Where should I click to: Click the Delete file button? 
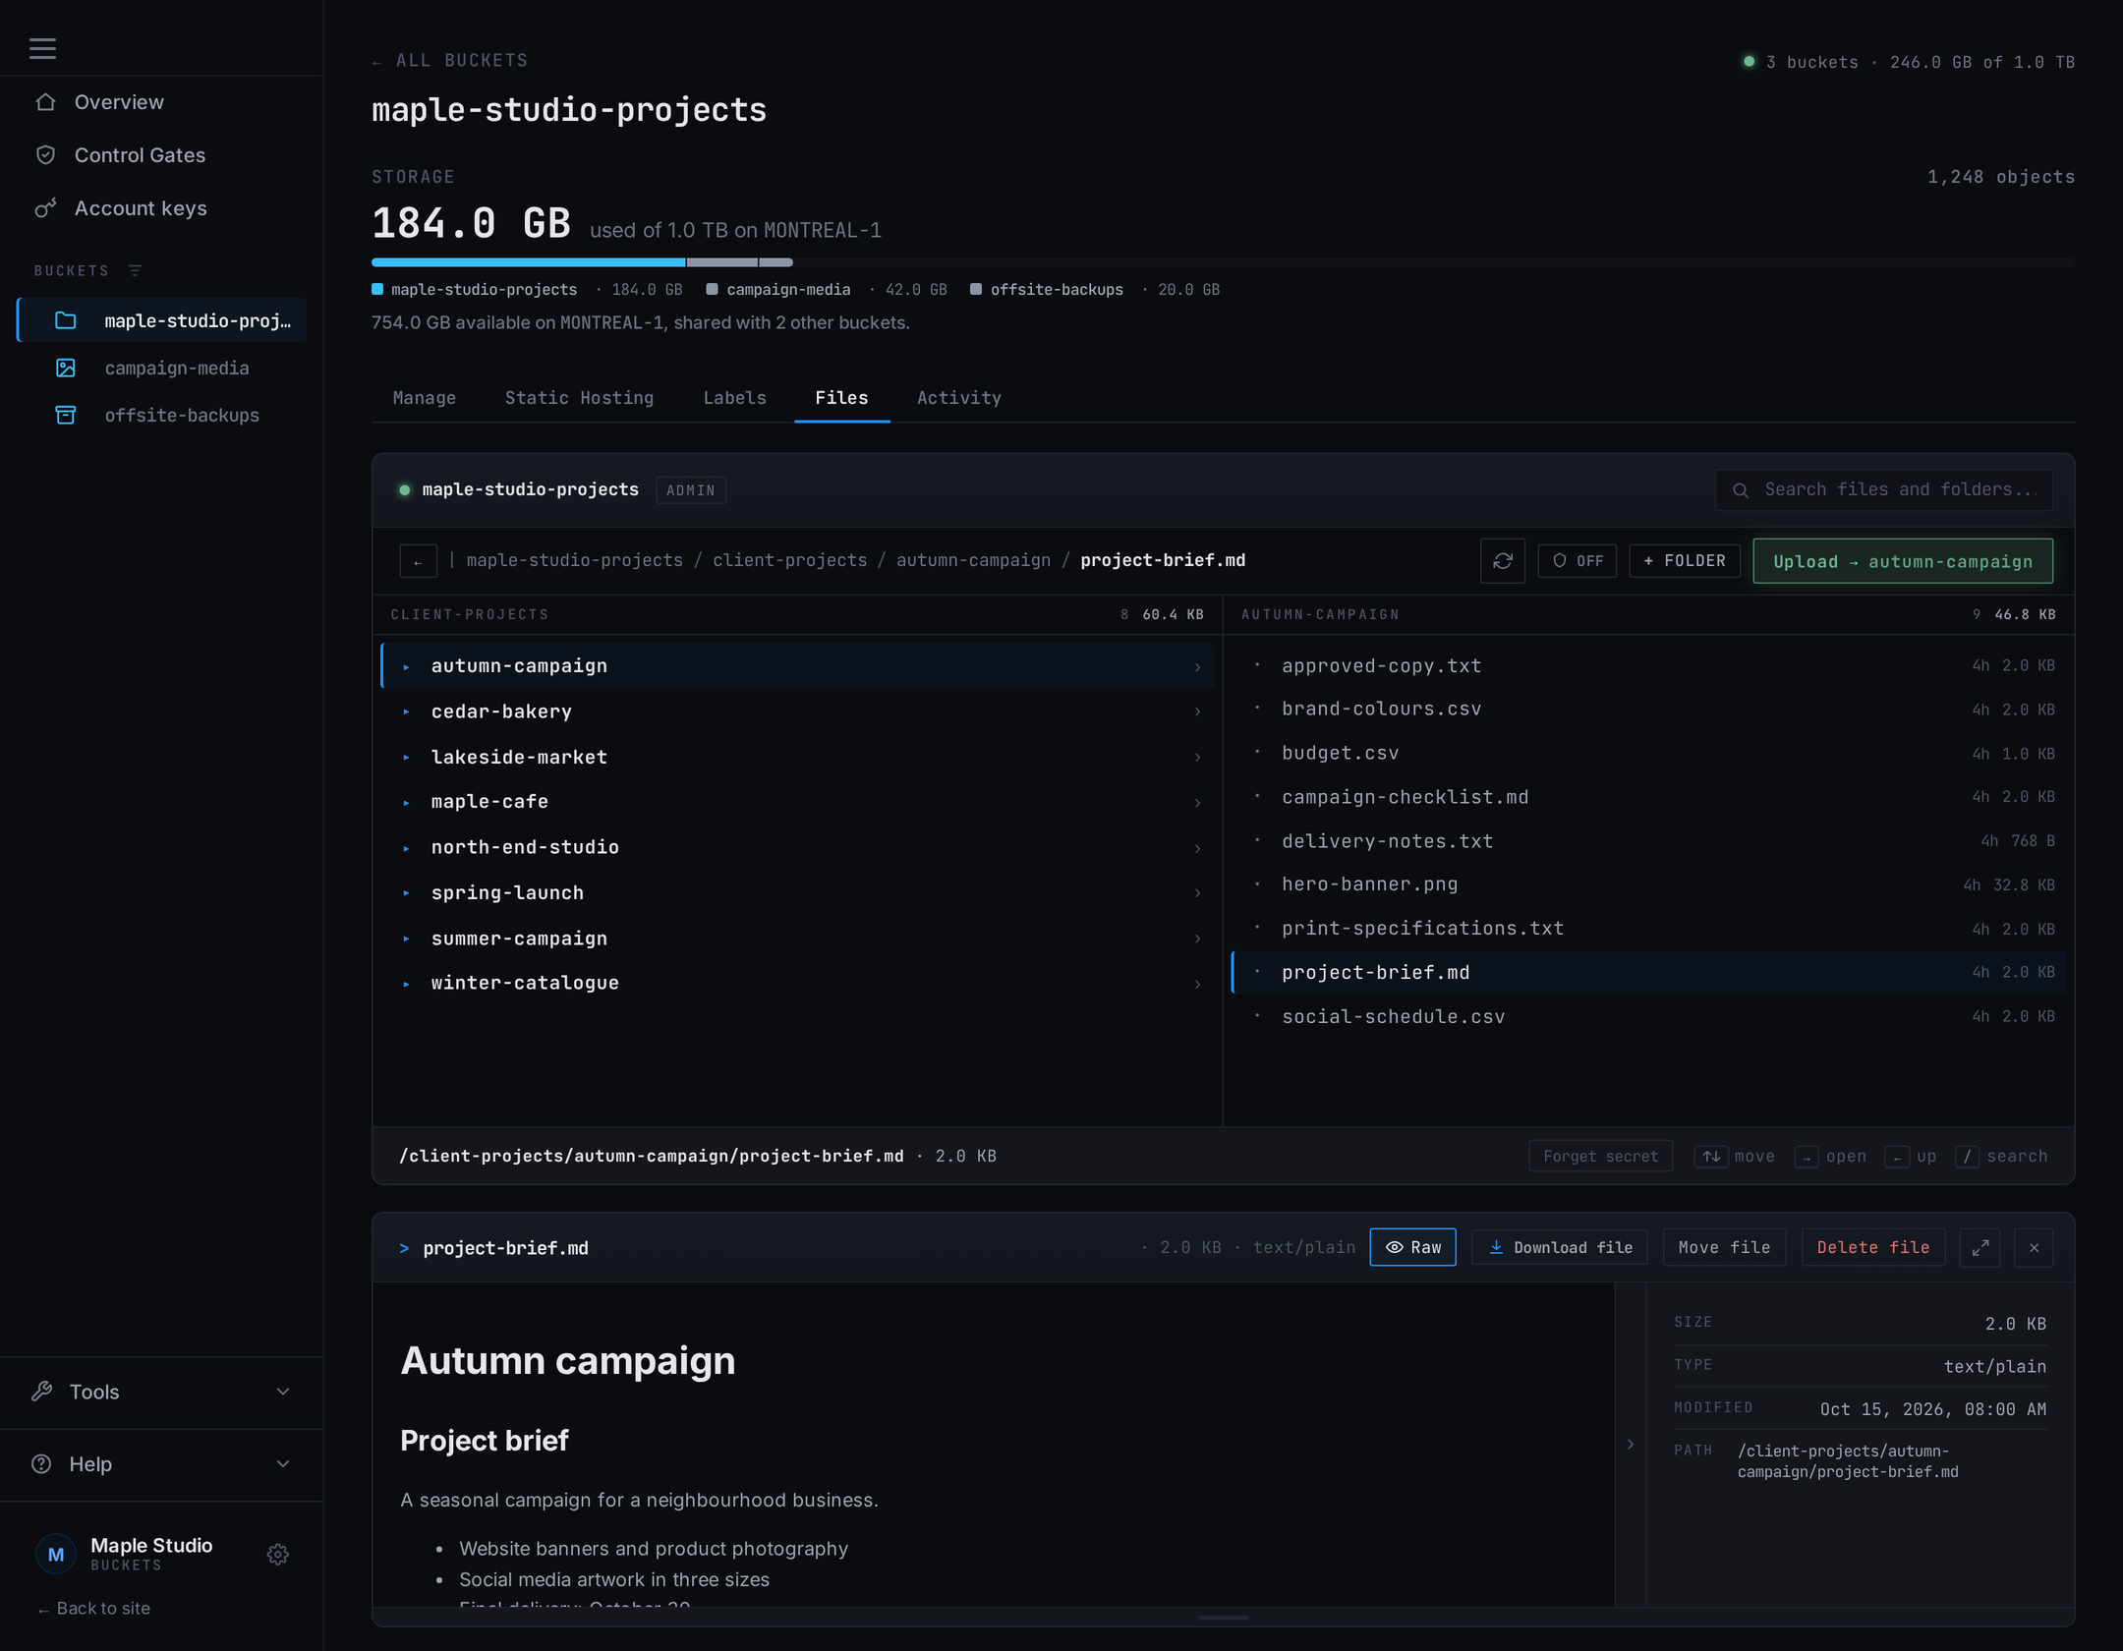(x=1872, y=1247)
